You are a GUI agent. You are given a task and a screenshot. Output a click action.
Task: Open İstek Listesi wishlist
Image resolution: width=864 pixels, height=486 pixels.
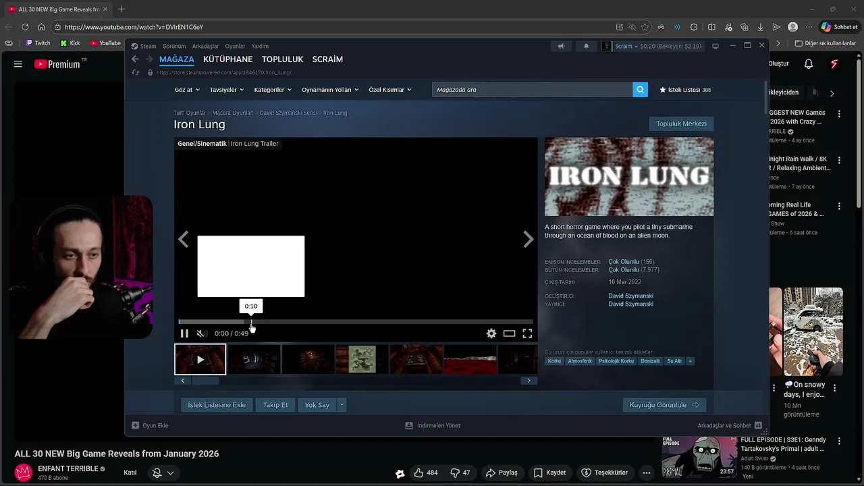[x=685, y=90]
